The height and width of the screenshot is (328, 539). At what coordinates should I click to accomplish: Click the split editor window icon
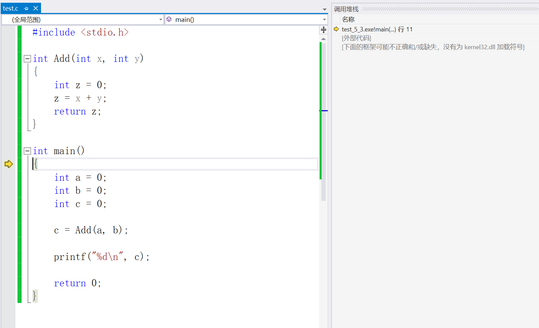point(324,30)
